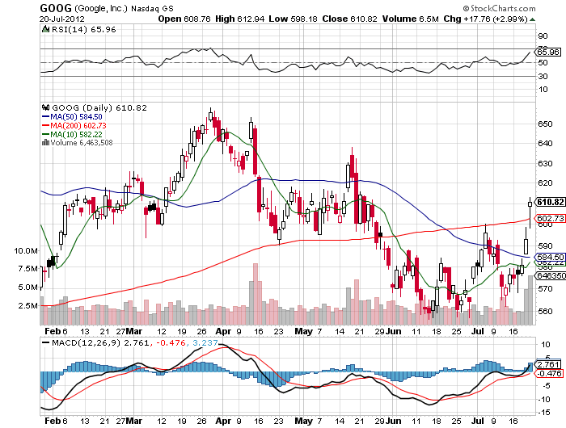
Task: Click the Apr label directly under the price chart
Action: 223,331
